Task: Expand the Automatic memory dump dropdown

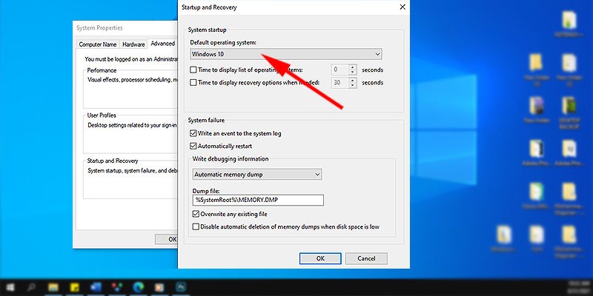Action: [257, 175]
